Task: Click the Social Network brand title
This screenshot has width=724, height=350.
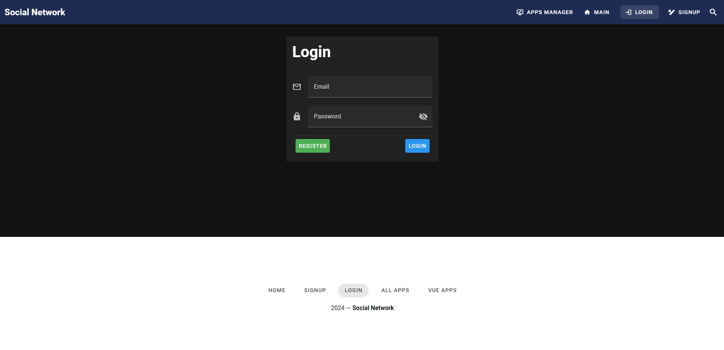Action: [x=35, y=12]
